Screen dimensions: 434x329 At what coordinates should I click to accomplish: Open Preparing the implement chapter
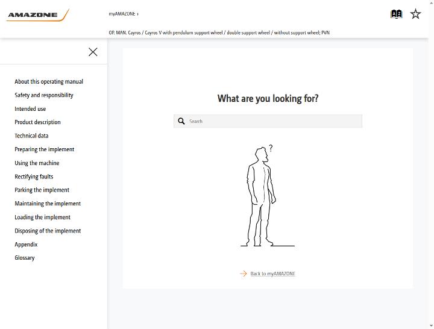(x=44, y=149)
